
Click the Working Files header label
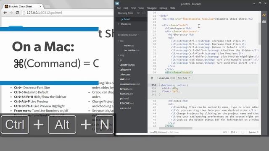pyautogui.click(x=125, y=13)
